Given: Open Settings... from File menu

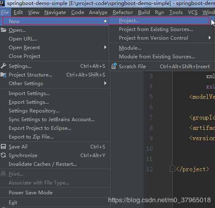Looking at the screenshot, I should click(55, 66).
